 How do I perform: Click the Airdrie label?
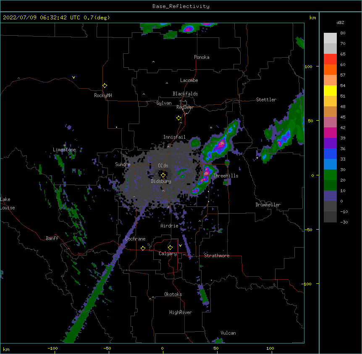point(170,226)
